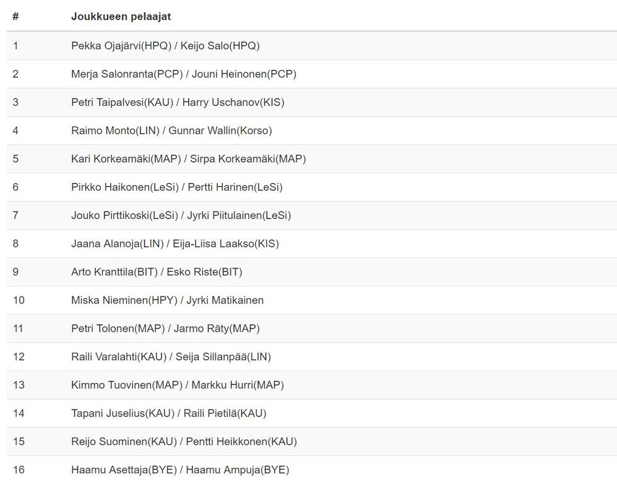Image resolution: width=617 pixels, height=495 pixels.
Task: Click the "#" column header
Action: pos(15,16)
